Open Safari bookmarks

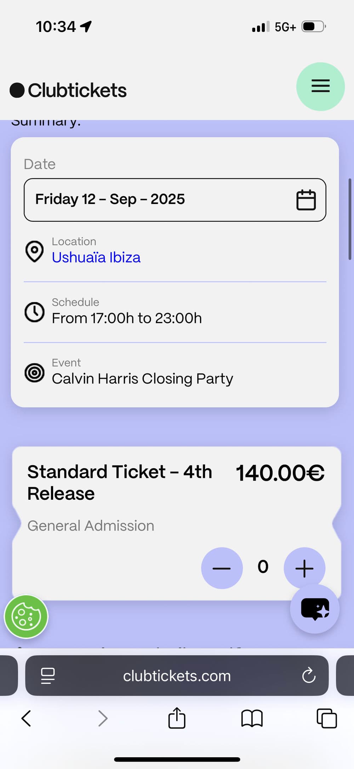point(252,718)
